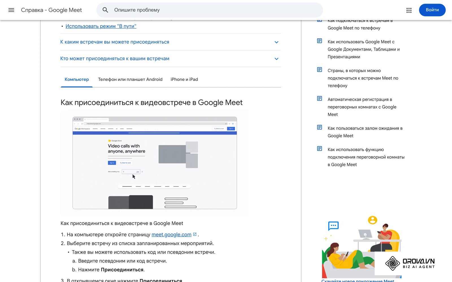The height and width of the screenshot is (282, 452).
Task: Switch to Телефон или планшет Android tab
Action: pos(130,80)
